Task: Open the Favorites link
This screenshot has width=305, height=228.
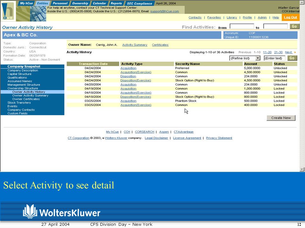Action: tap(214, 17)
